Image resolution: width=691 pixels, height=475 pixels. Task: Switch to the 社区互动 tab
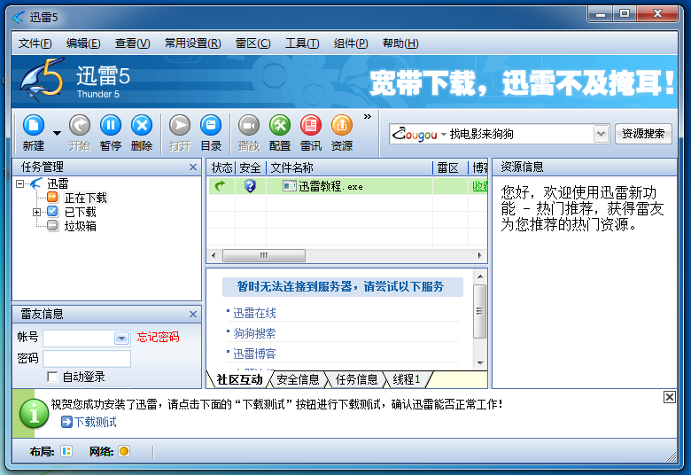pos(239,380)
